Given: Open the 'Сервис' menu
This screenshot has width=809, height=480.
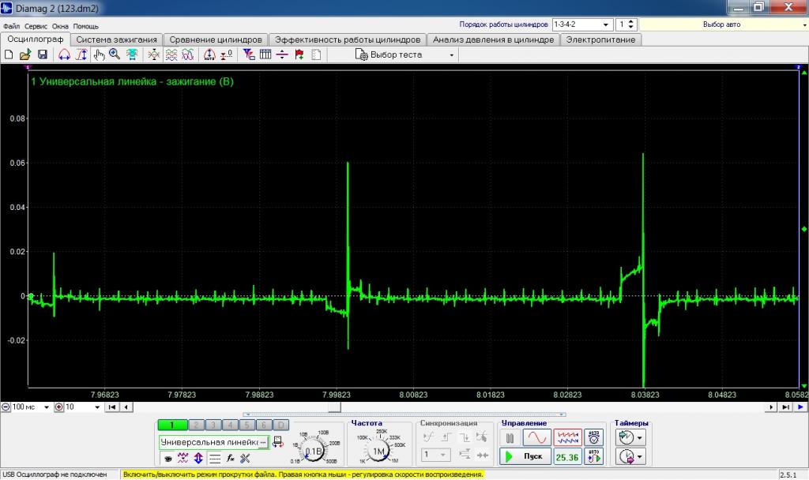Looking at the screenshot, I should [x=36, y=26].
